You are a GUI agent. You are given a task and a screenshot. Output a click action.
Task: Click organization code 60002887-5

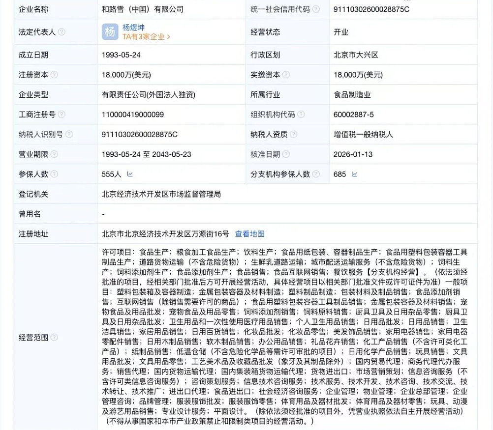pyautogui.click(x=354, y=115)
